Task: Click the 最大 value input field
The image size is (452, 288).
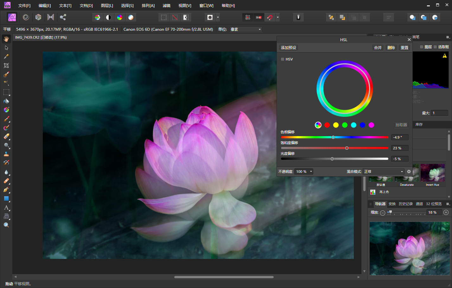Action: (440, 113)
